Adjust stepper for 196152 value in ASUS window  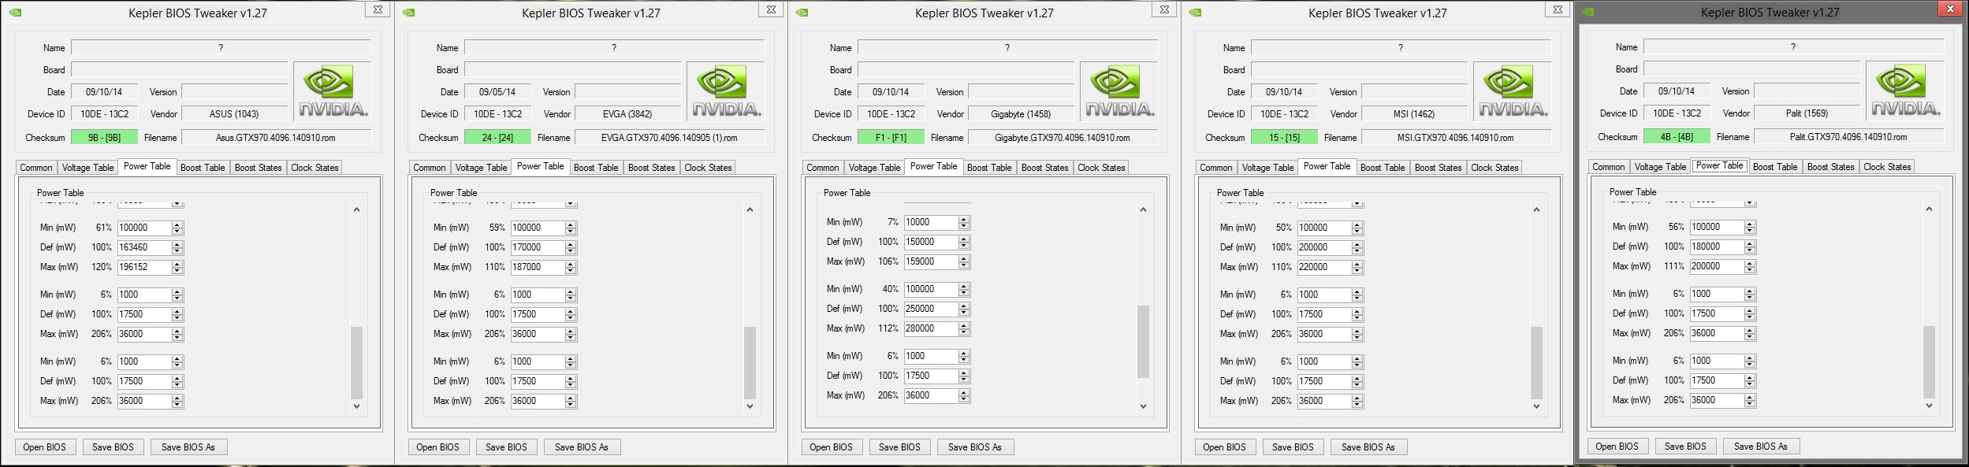[x=177, y=267]
